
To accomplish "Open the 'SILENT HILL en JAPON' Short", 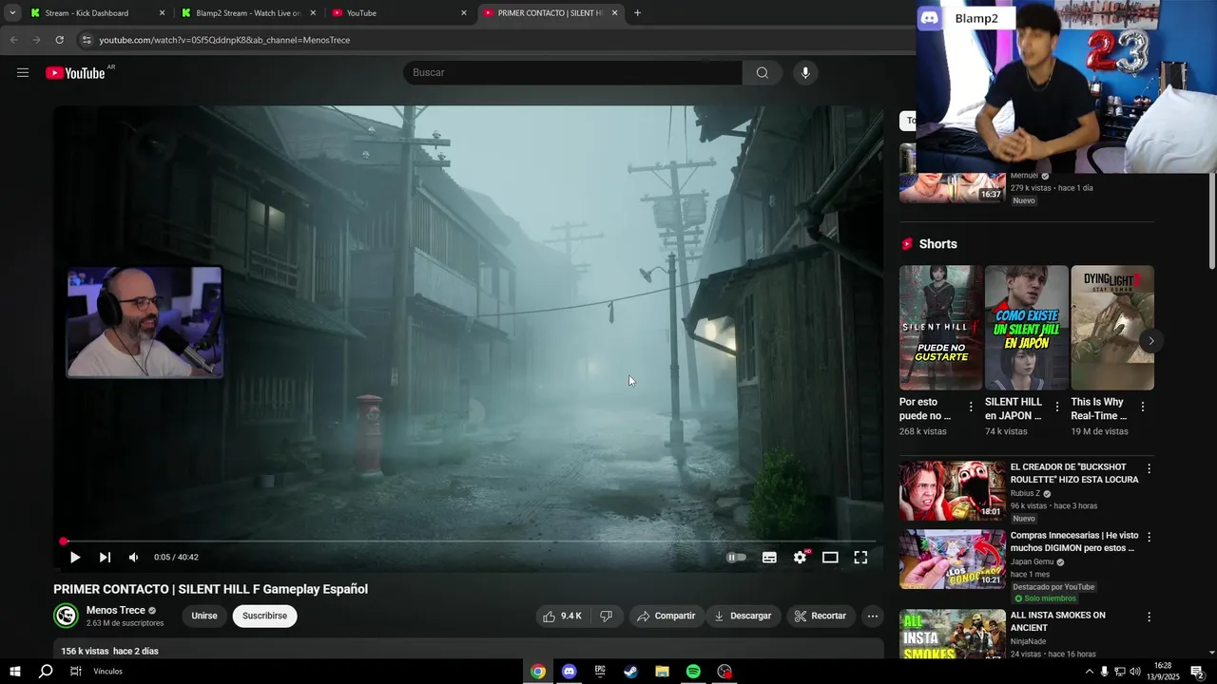I will (x=1027, y=328).
